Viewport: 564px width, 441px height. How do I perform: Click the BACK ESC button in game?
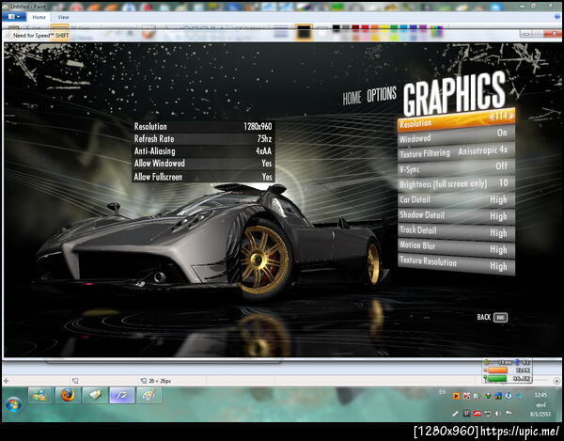click(x=493, y=317)
